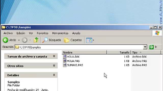Go up one folder level icon
The height and width of the screenshot is (91, 163).
point(36,40)
